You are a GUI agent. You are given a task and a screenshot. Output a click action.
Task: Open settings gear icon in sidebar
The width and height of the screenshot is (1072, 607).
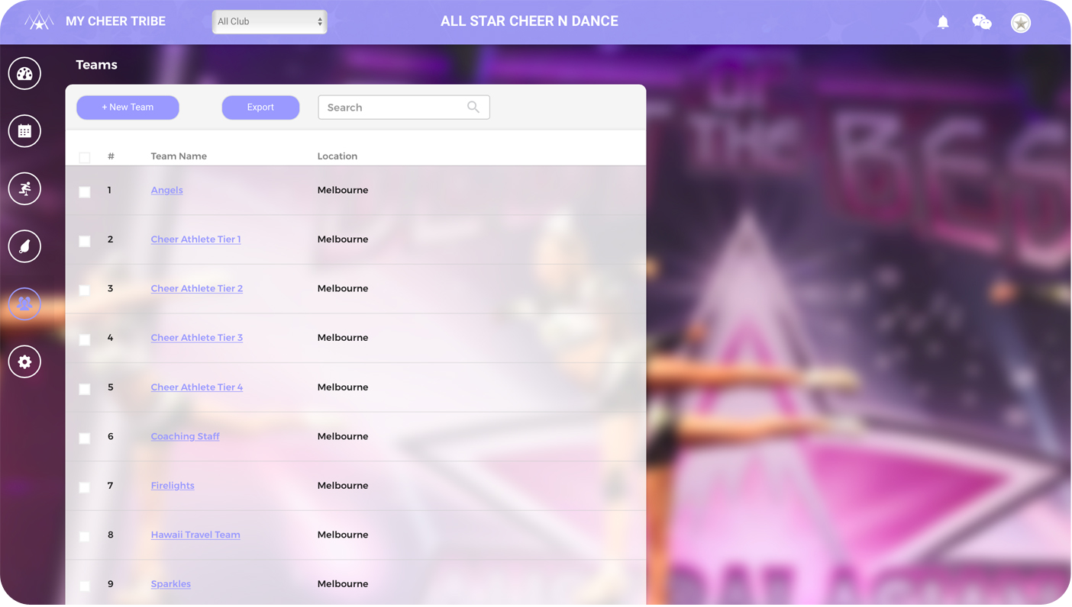pos(24,361)
